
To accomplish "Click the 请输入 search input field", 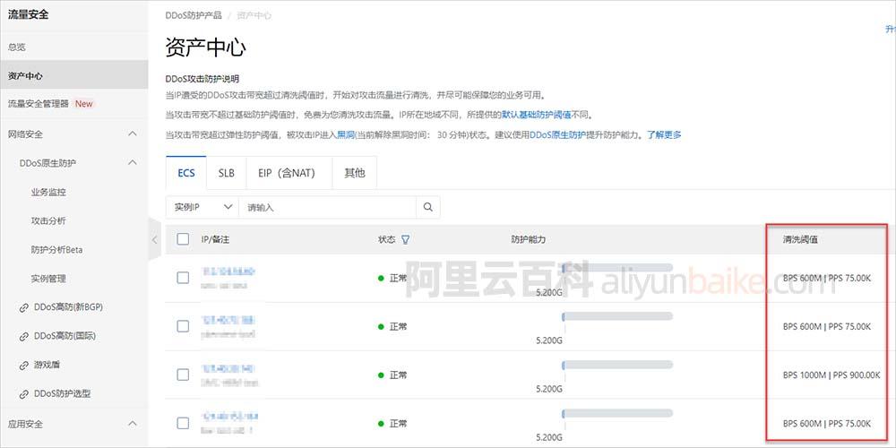I will tap(327, 208).
